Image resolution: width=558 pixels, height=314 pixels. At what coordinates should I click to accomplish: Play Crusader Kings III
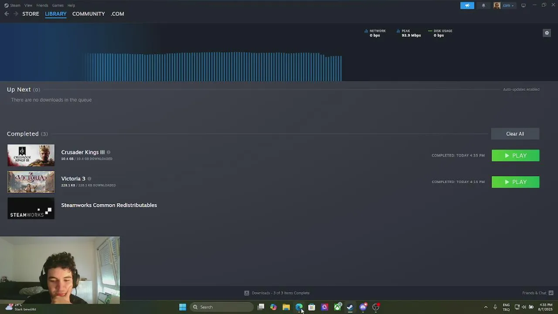[x=515, y=156]
